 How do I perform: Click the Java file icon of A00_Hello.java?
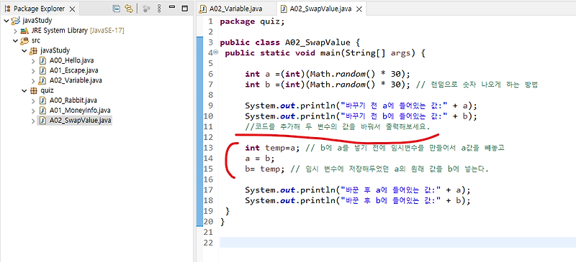pyautogui.click(x=42, y=60)
